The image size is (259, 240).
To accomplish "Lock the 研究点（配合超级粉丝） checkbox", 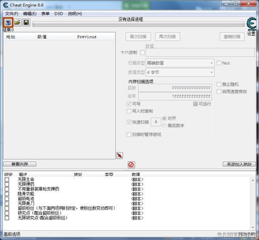I will [7, 213].
